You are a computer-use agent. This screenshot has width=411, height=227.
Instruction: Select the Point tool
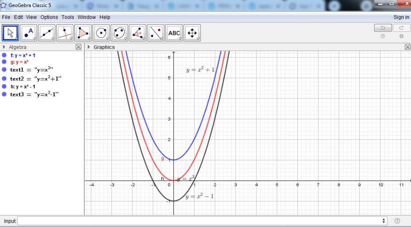[x=28, y=33]
